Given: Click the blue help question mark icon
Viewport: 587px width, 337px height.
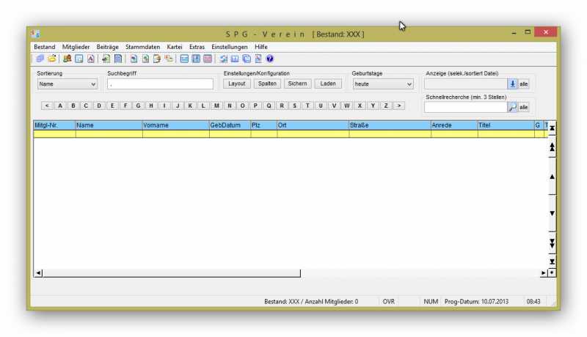Looking at the screenshot, I should pyautogui.click(x=270, y=59).
